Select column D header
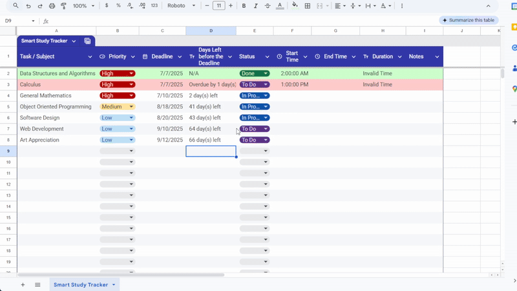The image size is (517, 291). 211,30
